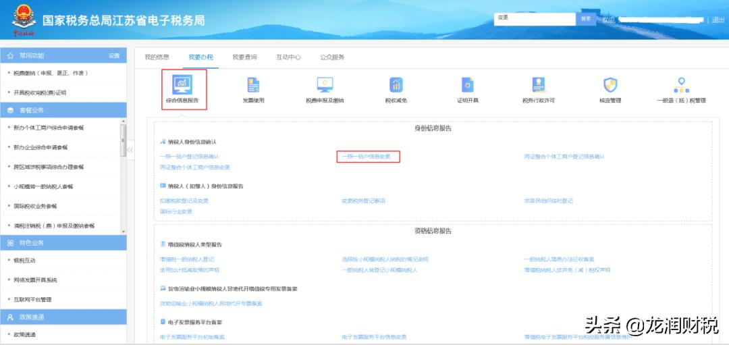Open 增值税一般纳税人登记 link

click(x=187, y=259)
